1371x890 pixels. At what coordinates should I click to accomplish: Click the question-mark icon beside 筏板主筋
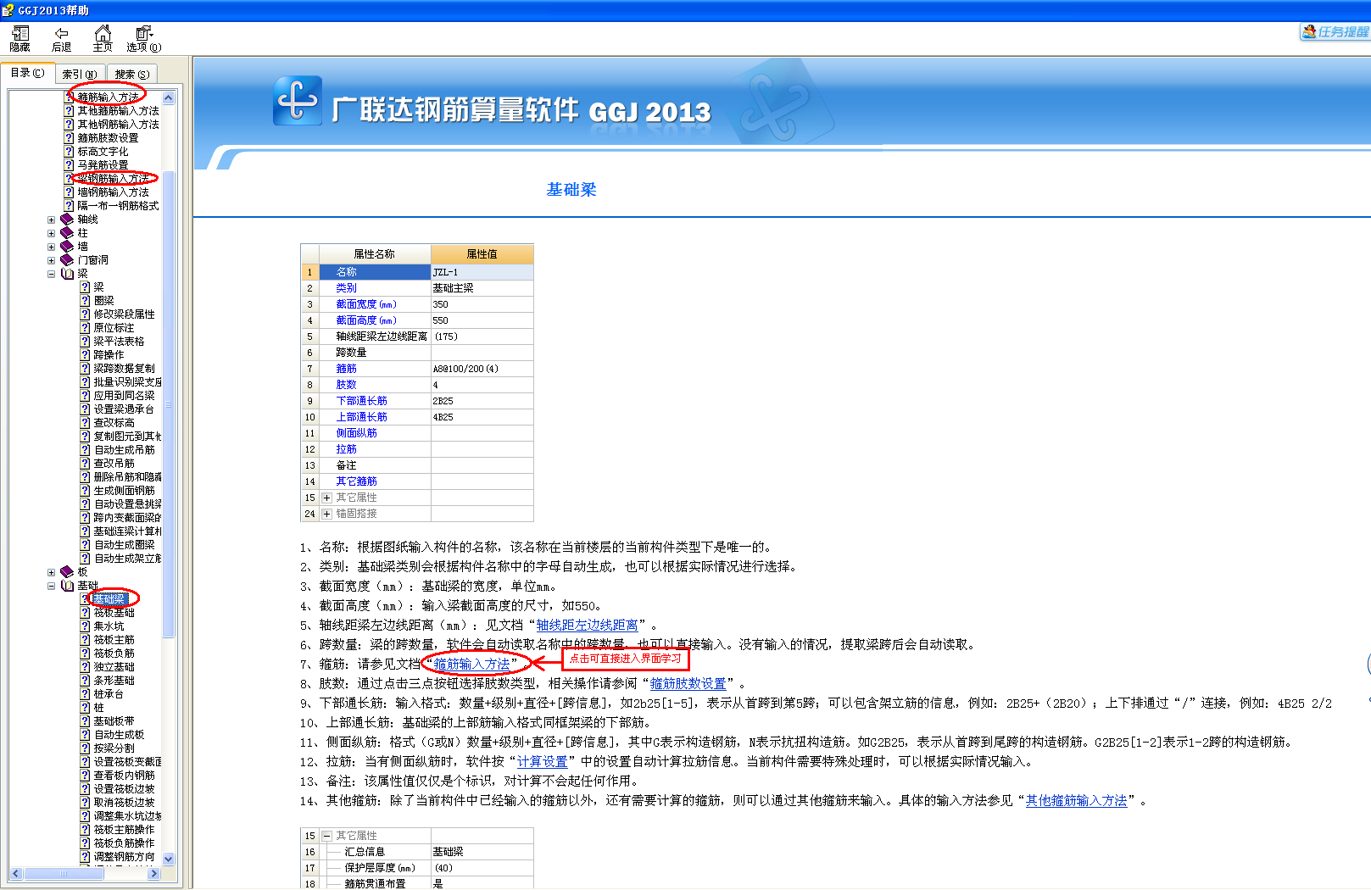click(85, 640)
